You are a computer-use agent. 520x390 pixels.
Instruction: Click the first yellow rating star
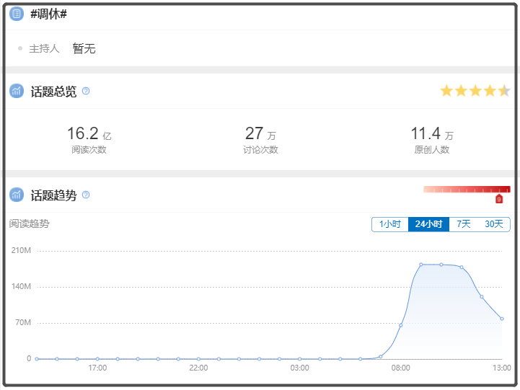446,91
